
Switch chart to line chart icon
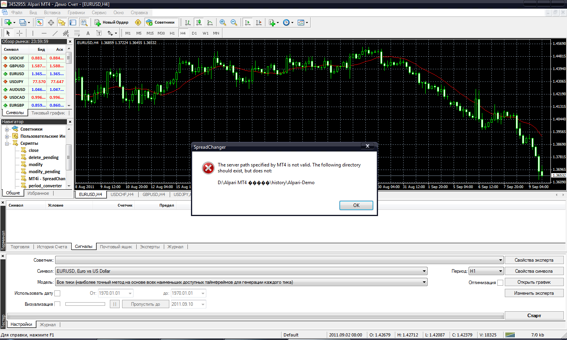210,22
